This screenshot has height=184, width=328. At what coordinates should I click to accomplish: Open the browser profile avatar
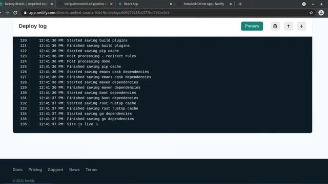pyautogui.click(x=321, y=13)
